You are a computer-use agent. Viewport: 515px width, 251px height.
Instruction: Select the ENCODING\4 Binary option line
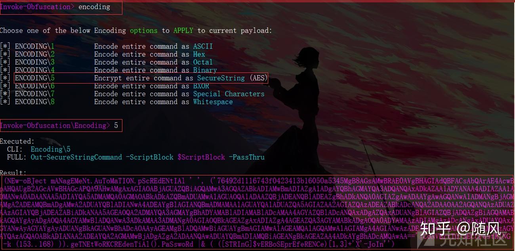(x=109, y=70)
